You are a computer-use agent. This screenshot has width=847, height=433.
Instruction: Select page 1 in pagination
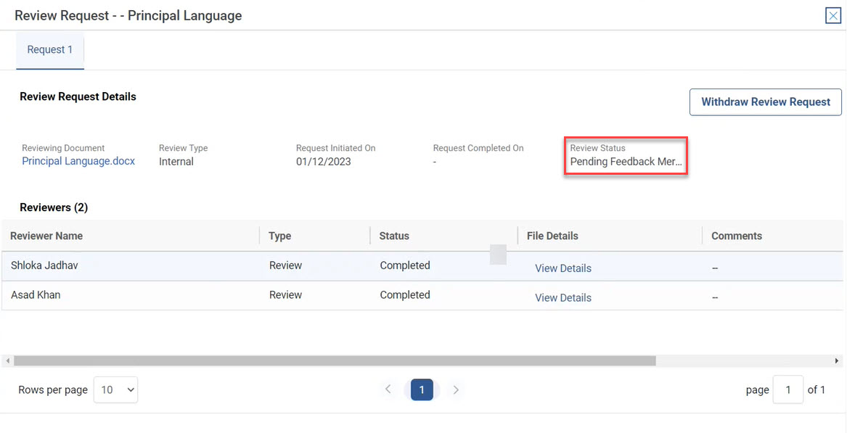(x=422, y=389)
